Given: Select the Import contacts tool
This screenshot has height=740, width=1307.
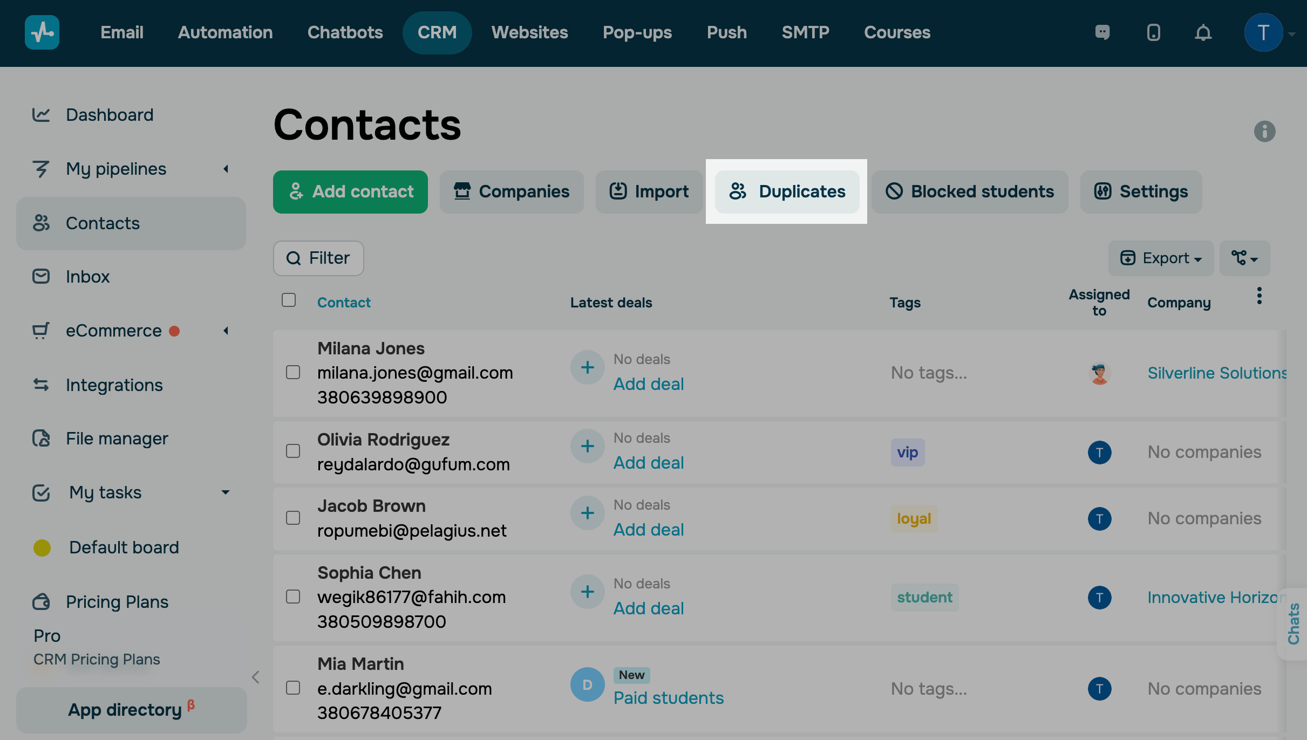Looking at the screenshot, I should 649,191.
